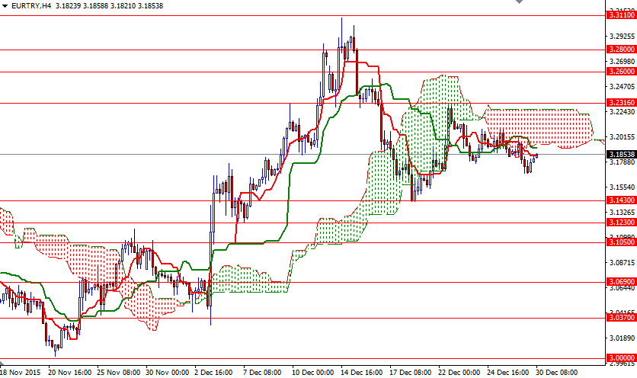Select the 3.00000 price level label

pyautogui.click(x=621, y=357)
